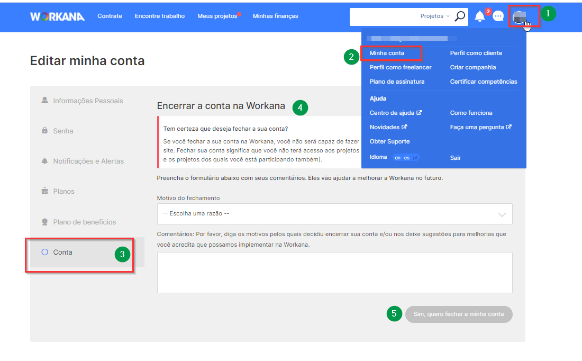
Task: Expand the Motivo do fechamento dropdown
Action: [x=334, y=214]
